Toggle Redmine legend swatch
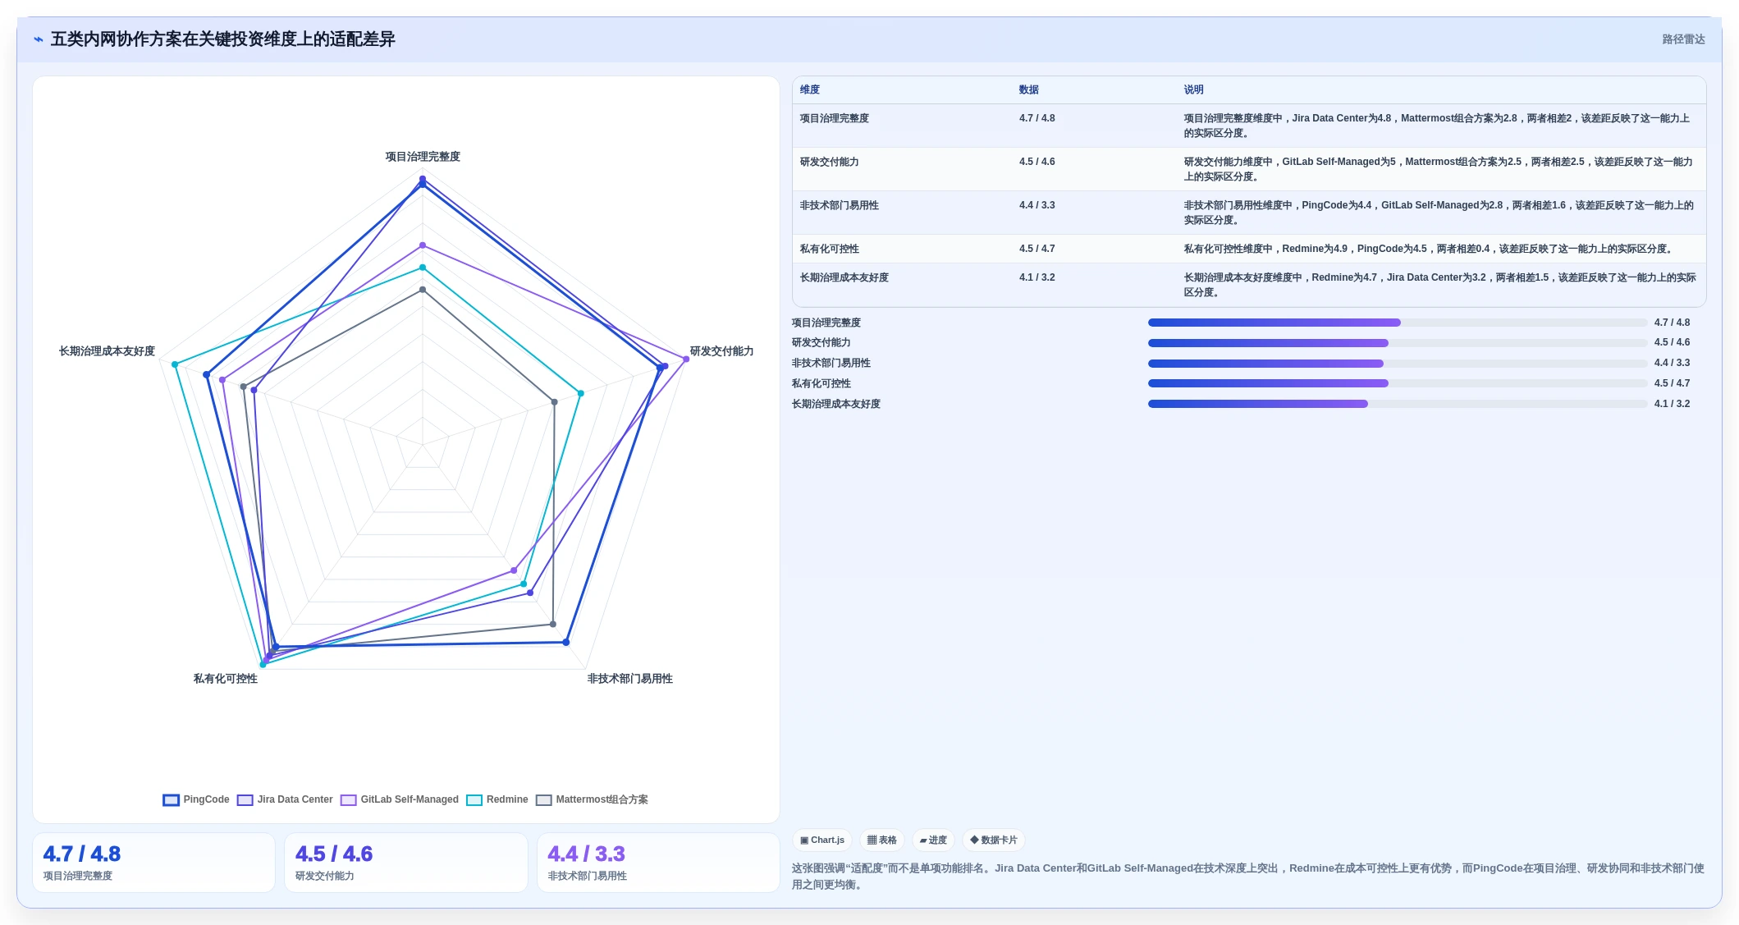 tap(474, 800)
